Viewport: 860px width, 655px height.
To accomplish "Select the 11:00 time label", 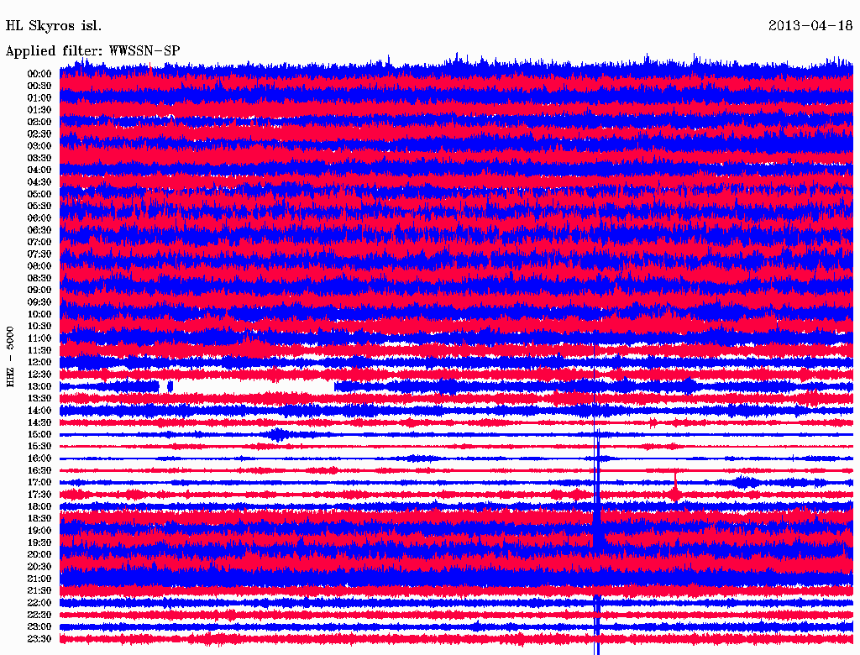I will pos(39,338).
